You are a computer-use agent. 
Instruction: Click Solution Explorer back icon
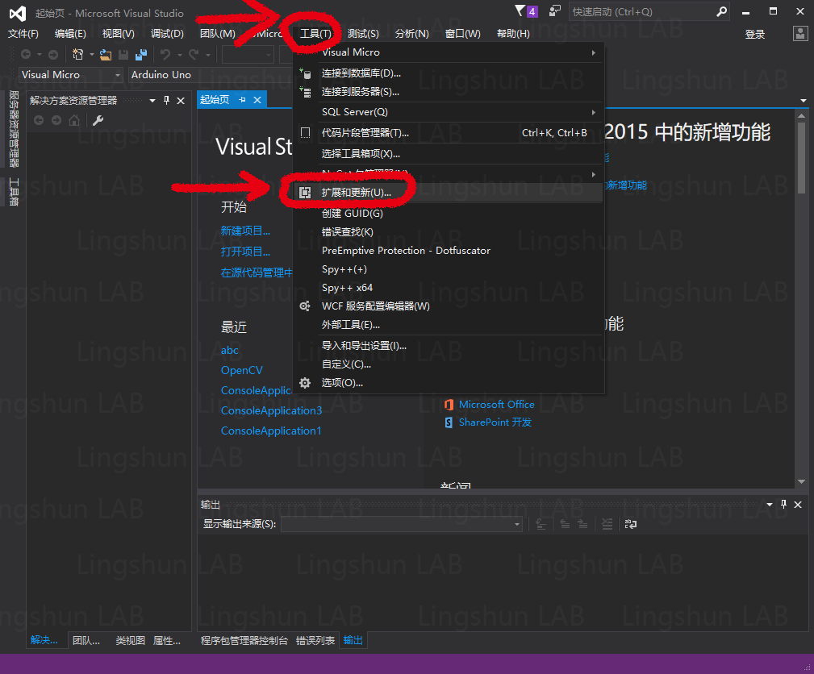pos(39,120)
